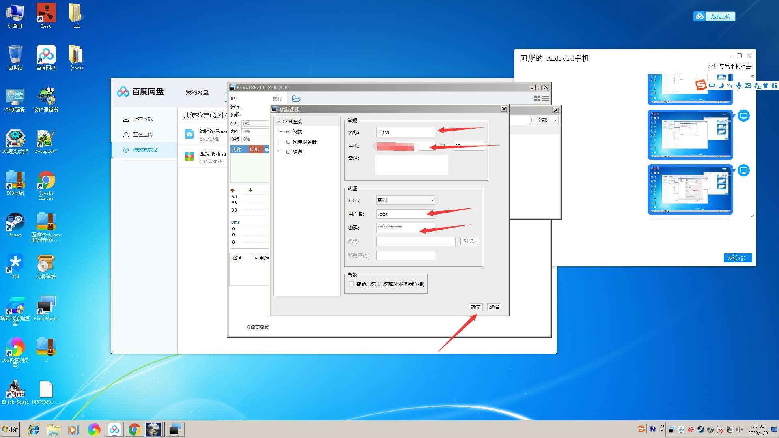Toggle Sogou moon night mode icon
This screenshot has height=438, width=779.
click(721, 86)
